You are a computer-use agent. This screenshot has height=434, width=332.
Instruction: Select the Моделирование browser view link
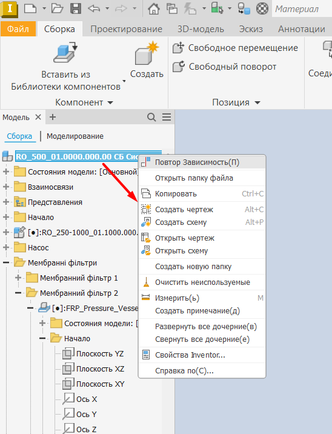tap(75, 136)
